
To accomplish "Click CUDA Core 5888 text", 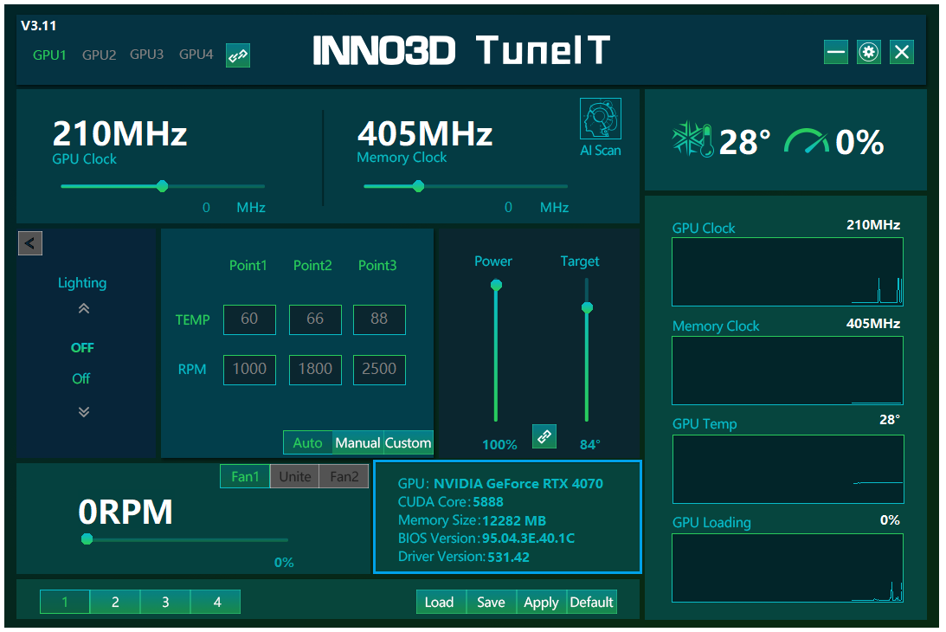I will click(450, 501).
